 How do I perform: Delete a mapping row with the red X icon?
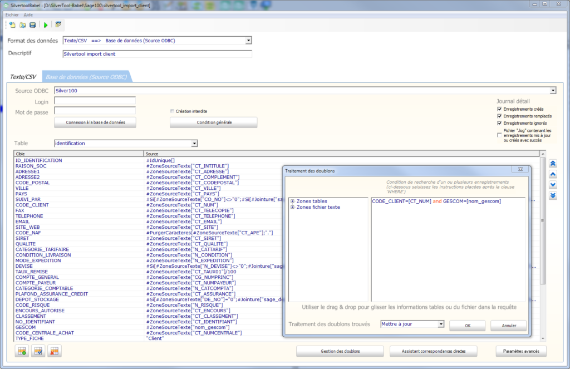tap(55, 351)
